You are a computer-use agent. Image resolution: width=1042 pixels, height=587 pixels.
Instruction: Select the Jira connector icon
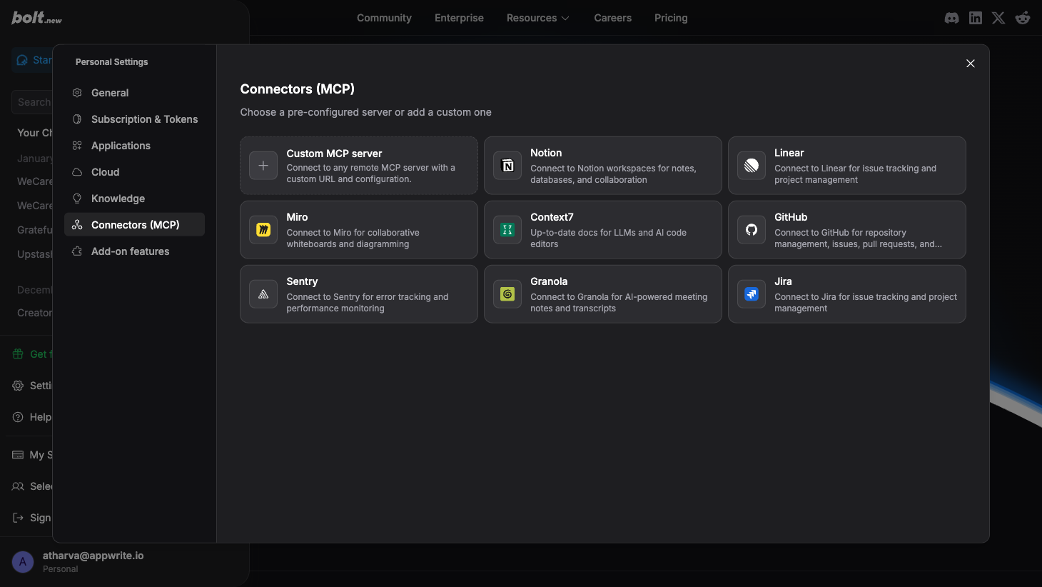[751, 293]
